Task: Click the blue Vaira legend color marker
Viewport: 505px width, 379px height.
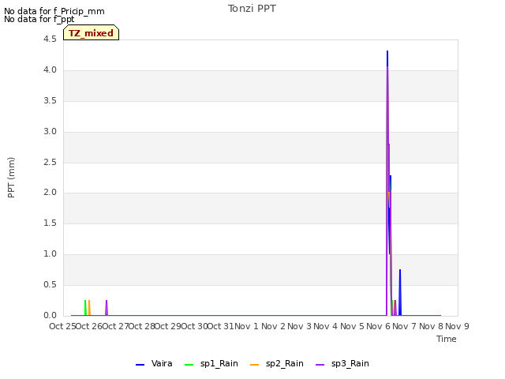Action: click(x=140, y=365)
